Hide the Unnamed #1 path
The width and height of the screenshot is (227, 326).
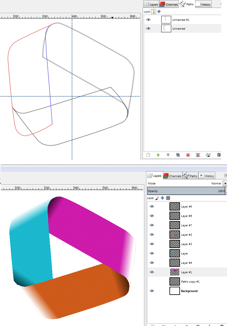[148, 20]
